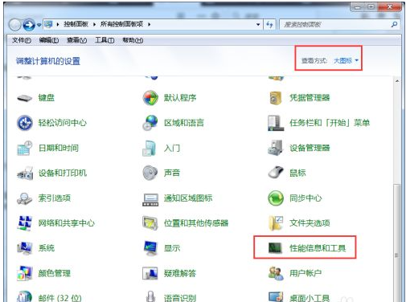The height and width of the screenshot is (302, 406).
Task: Open Desktop Gadgets (桌面小工具) icon
Action: click(x=276, y=296)
